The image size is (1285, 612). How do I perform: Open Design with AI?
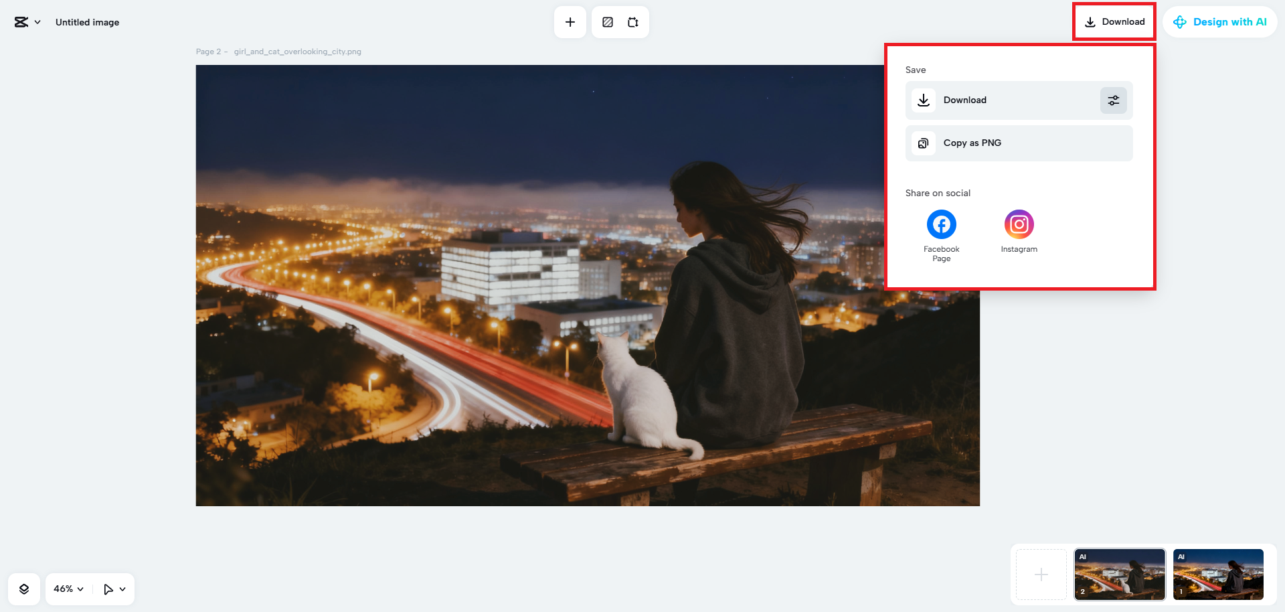click(x=1220, y=22)
